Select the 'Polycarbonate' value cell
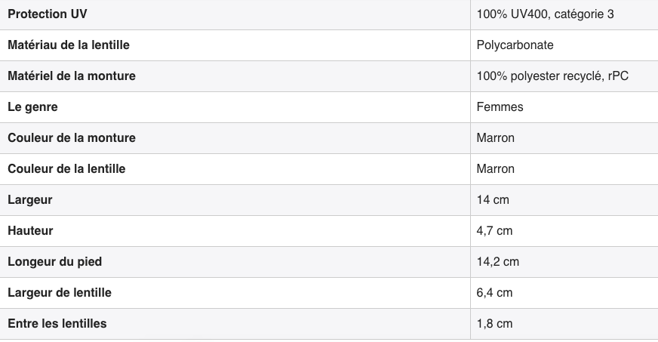The height and width of the screenshot is (342, 658). 515,45
